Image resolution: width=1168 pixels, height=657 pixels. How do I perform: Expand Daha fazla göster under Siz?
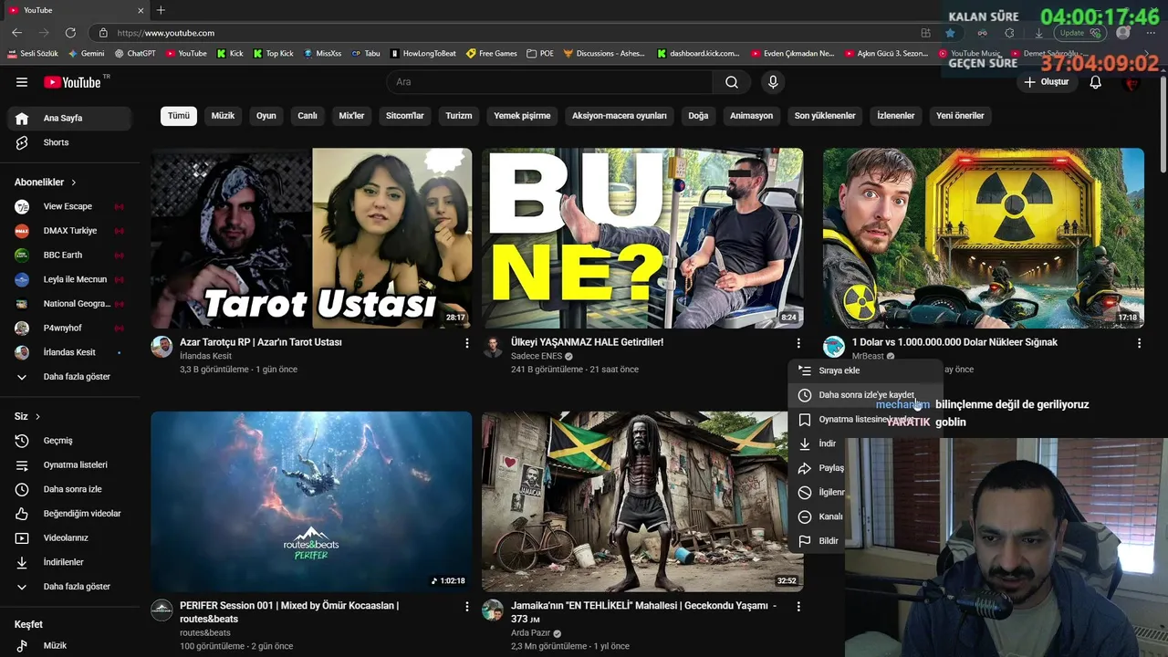(69, 587)
